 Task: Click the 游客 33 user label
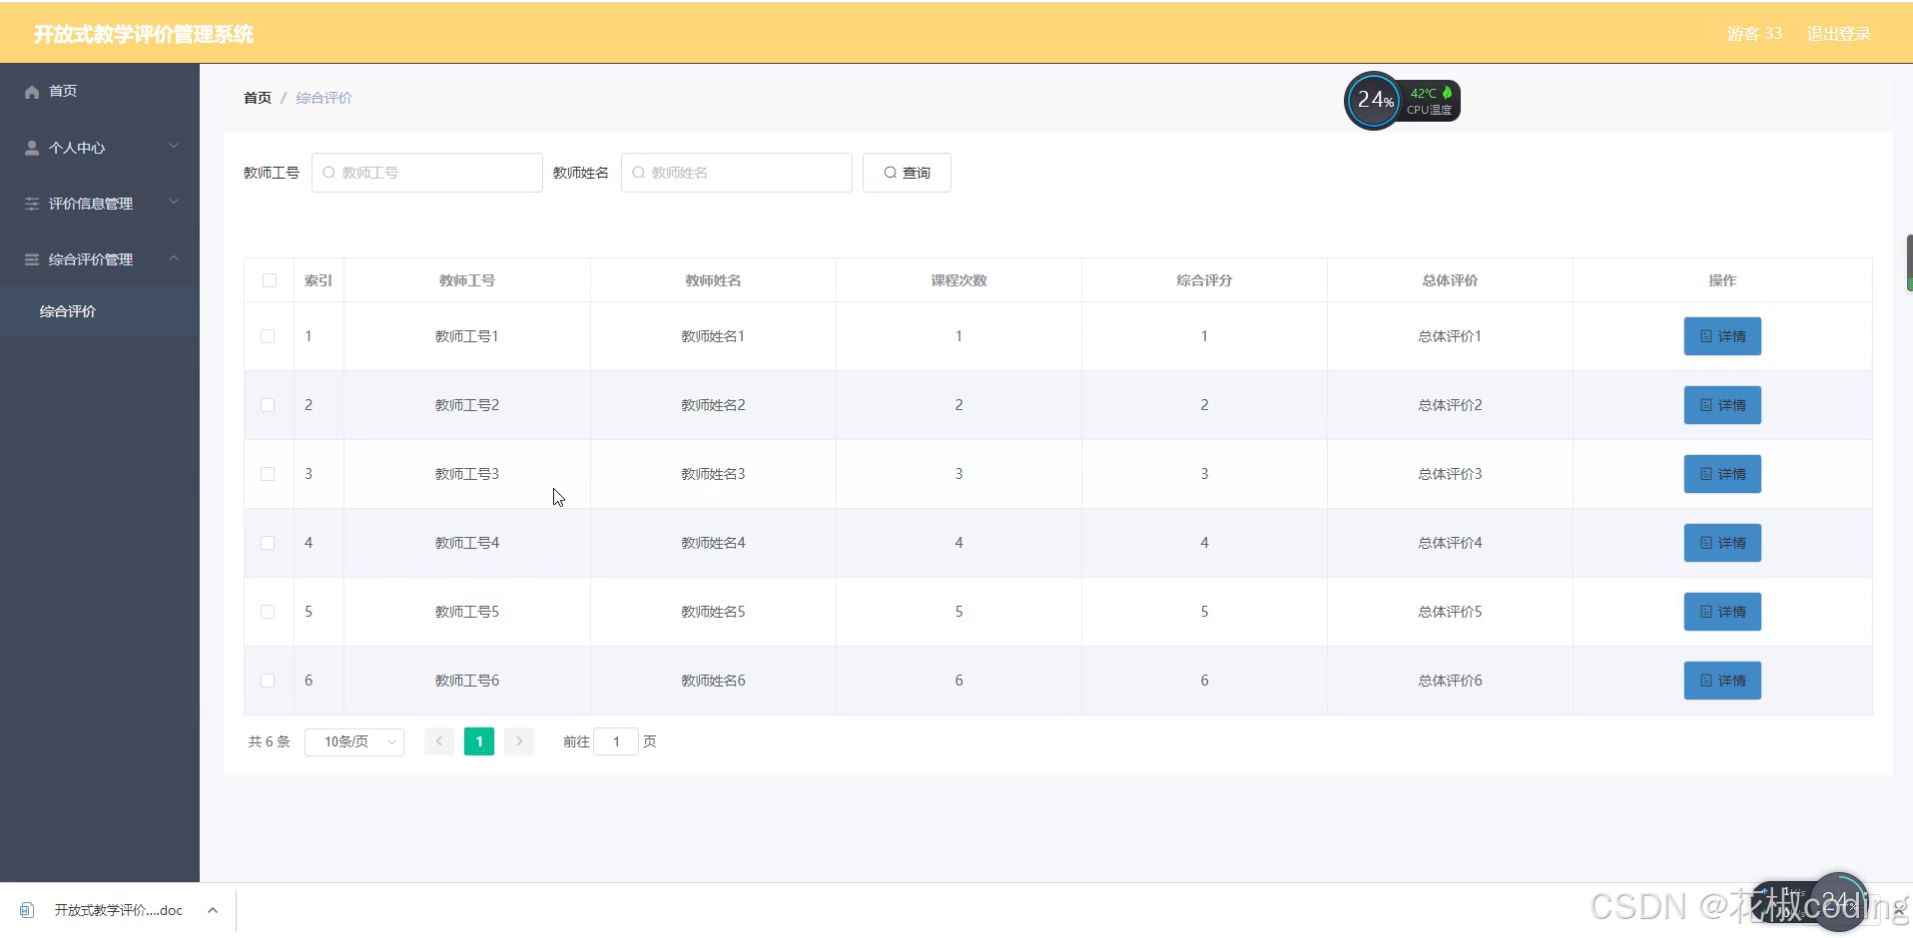click(x=1754, y=34)
